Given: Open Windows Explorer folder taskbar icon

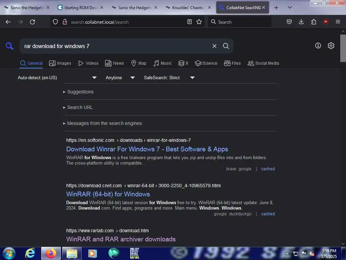Looking at the screenshot, I should pyautogui.click(x=72, y=253).
